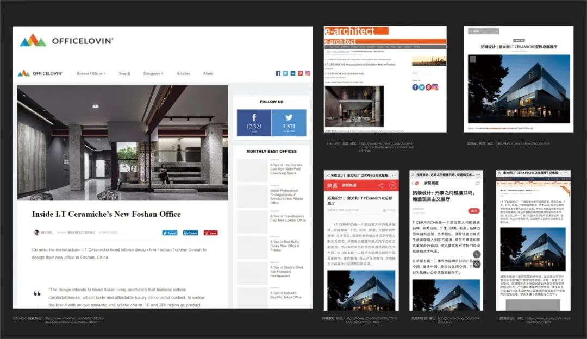
Task: Click the e-architect.co.uk URL caption
Action: pyautogui.click(x=386, y=147)
